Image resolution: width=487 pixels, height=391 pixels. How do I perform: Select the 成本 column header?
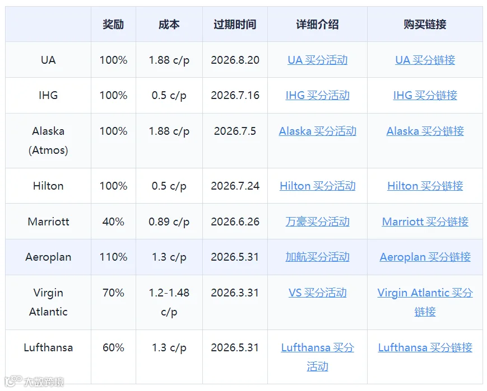[169, 24]
